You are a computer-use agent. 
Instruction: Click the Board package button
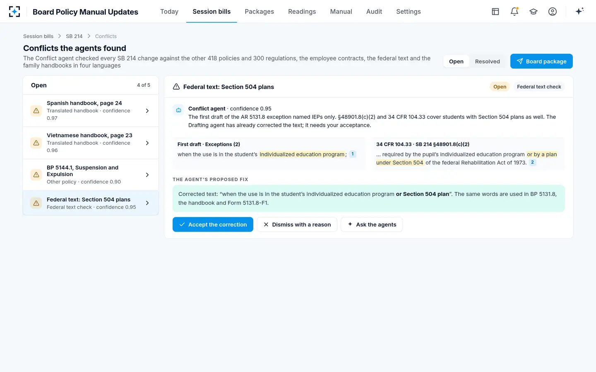click(x=541, y=61)
